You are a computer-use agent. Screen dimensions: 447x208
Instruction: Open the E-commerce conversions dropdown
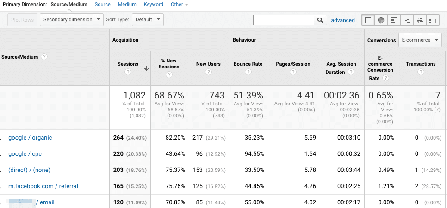420,40
